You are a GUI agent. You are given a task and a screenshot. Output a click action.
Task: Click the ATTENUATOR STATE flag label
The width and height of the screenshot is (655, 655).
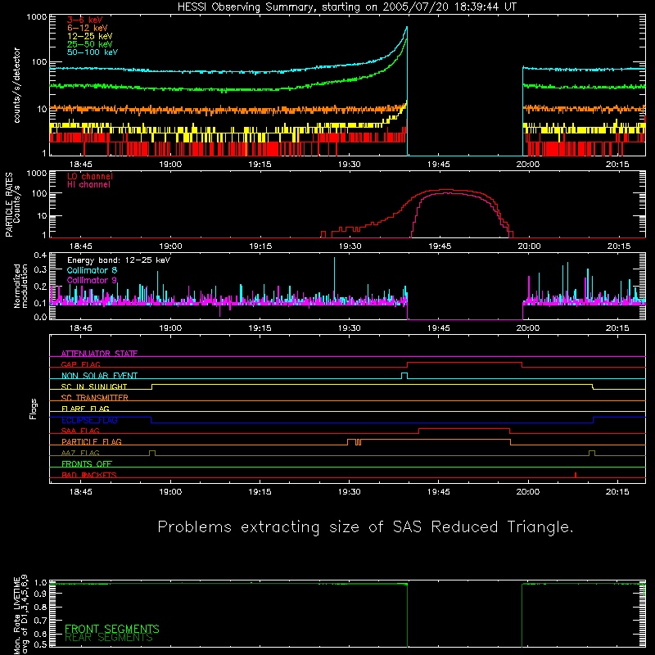click(x=99, y=354)
